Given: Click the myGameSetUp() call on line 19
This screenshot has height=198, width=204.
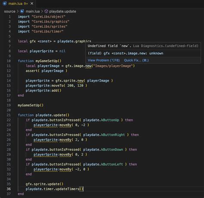Looking at the screenshot, I should (x=31, y=105).
